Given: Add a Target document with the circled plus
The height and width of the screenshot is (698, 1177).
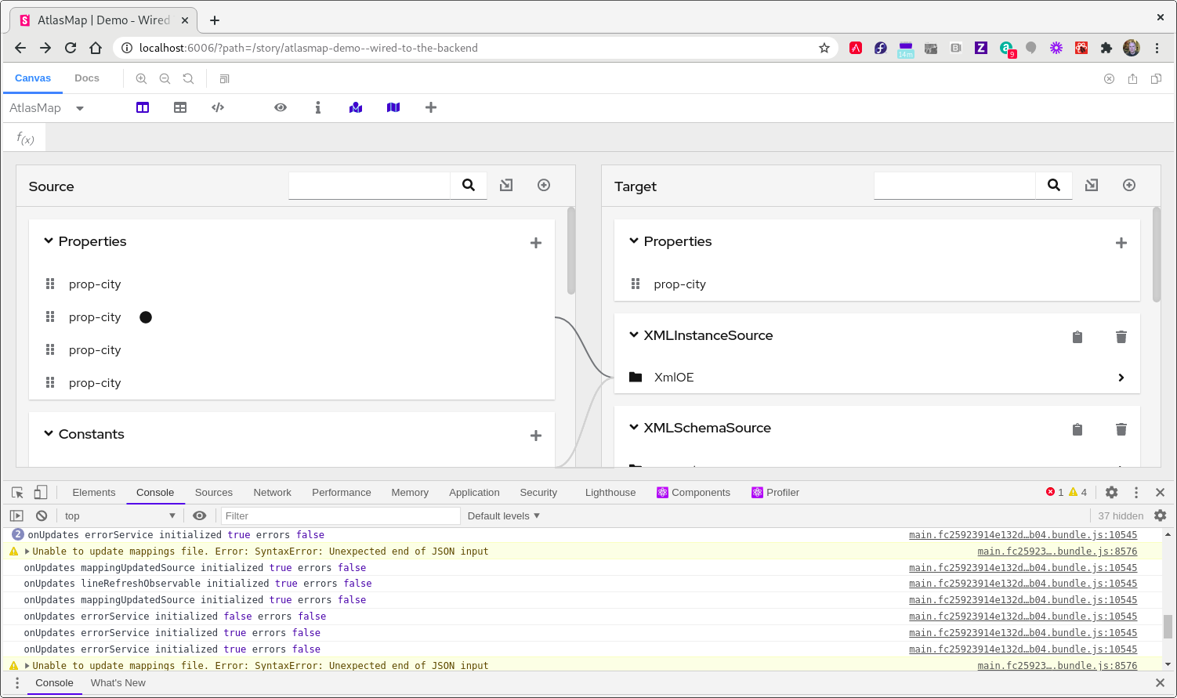Looking at the screenshot, I should click(x=1129, y=185).
